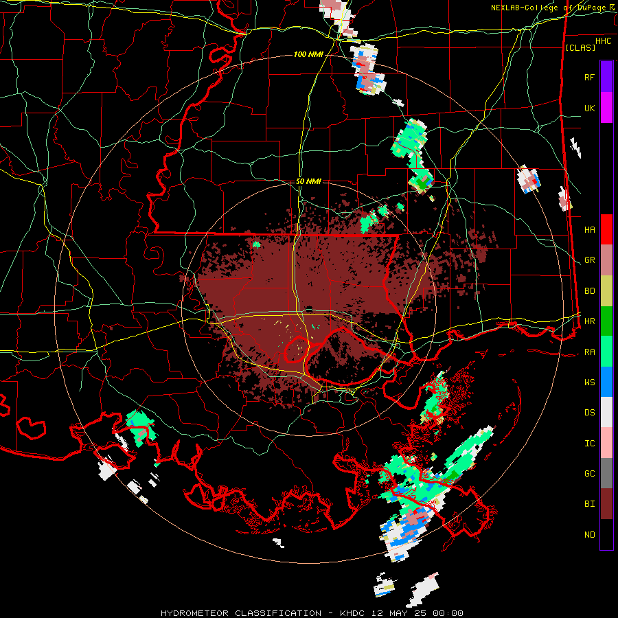The image size is (618, 618).
Task: Click the RA legend label
Action: (x=589, y=352)
